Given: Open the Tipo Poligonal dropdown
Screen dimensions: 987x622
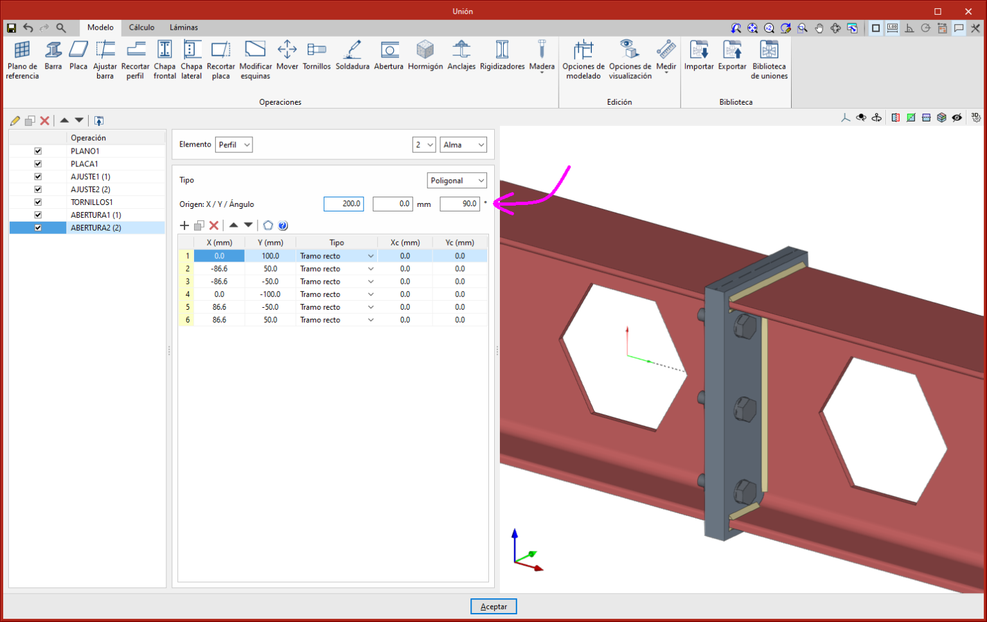Looking at the screenshot, I should [456, 181].
